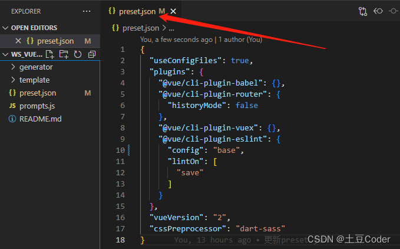The height and width of the screenshot is (249, 400).
Task: Click the breadcrumb ellipsis after preset.json
Action: click(x=171, y=28)
